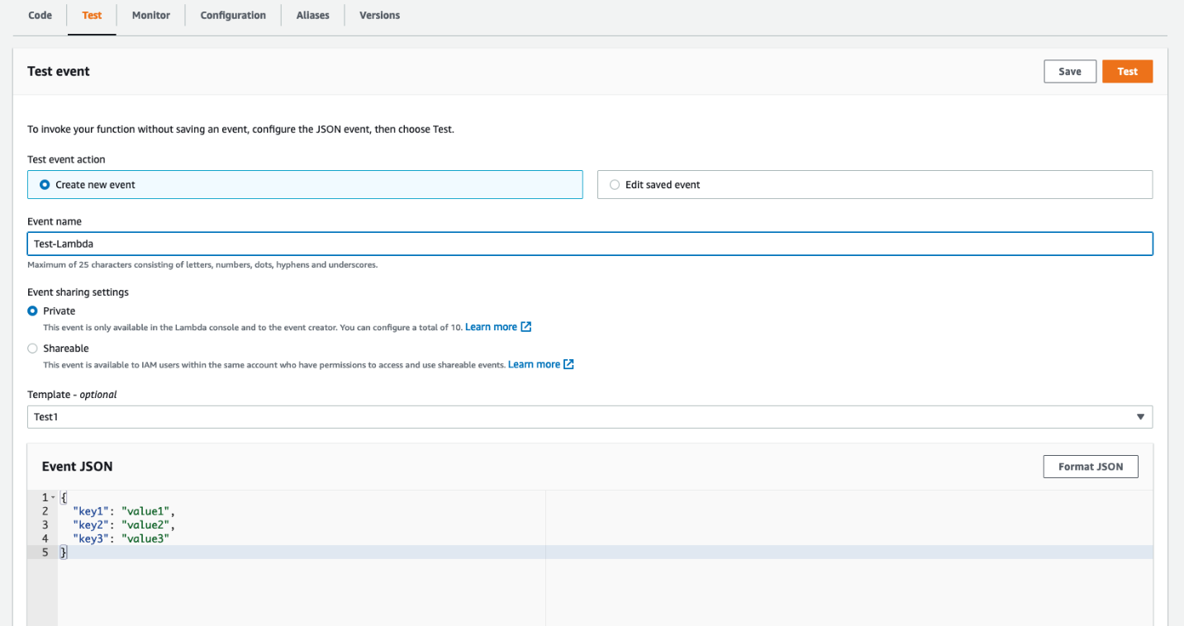Open the Code tab
The image size is (1184, 626).
[40, 15]
